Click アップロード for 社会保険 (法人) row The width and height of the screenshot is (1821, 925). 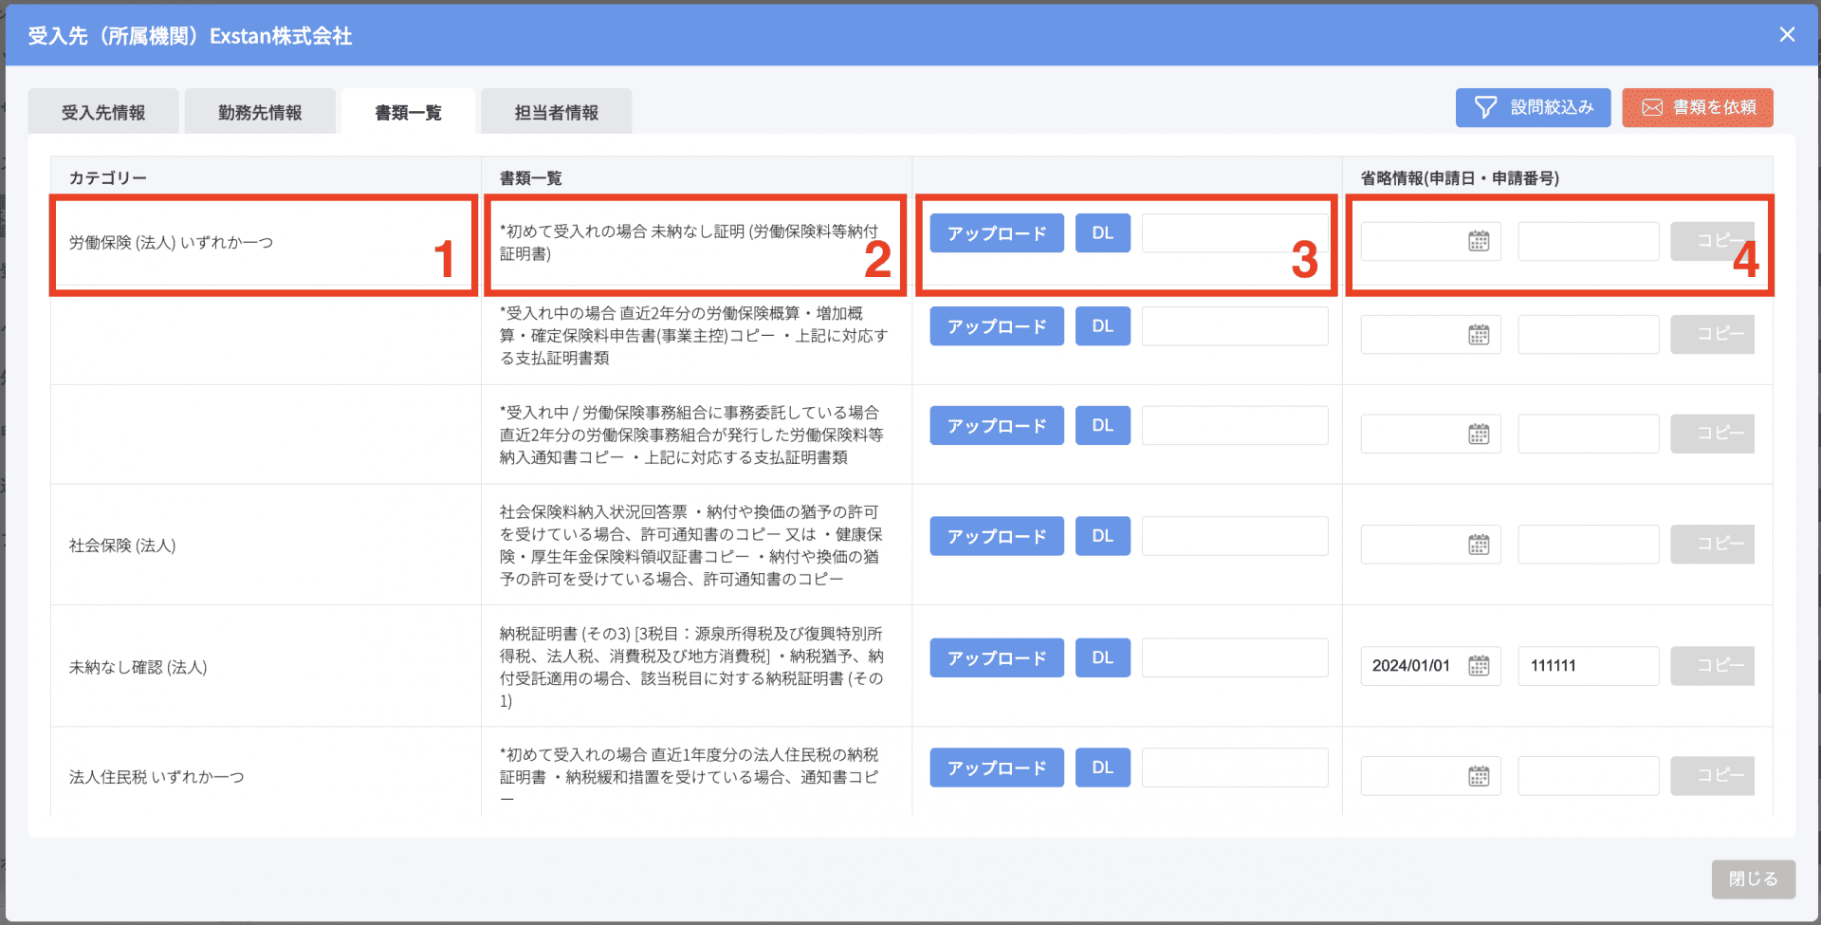(x=996, y=536)
